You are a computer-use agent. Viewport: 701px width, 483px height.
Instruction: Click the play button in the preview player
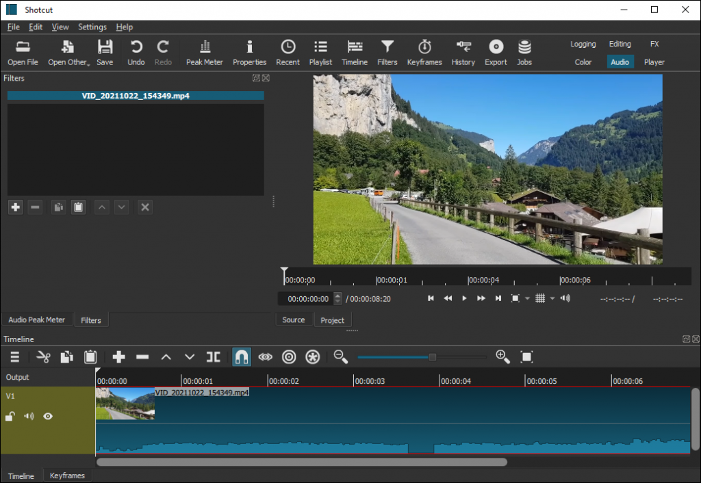[464, 298]
